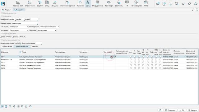Viewport: 199px width, 112px height.
Task: Click the Дата утверждения input field
Action: 39,43
